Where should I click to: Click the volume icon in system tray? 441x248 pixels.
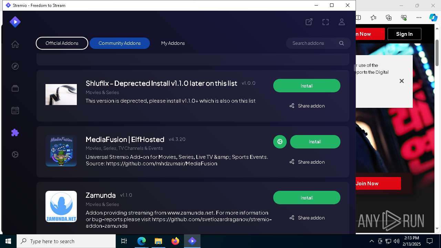pos(397,241)
